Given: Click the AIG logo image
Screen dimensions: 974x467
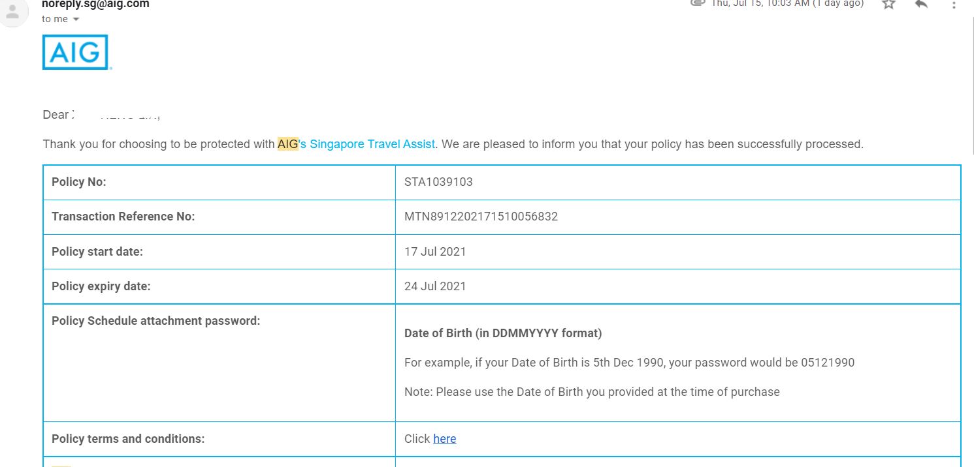Looking at the screenshot, I should coord(76,52).
